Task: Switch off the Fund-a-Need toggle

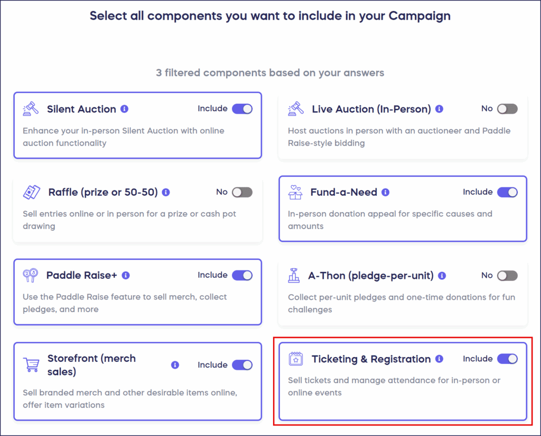Action: [507, 192]
